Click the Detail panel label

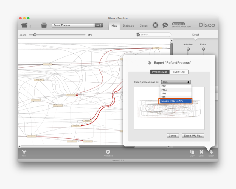[195, 35]
